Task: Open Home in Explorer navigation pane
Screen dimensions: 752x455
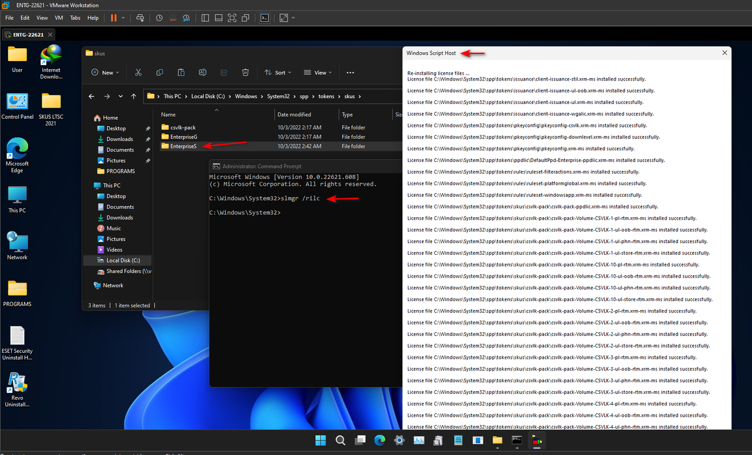Action: [x=110, y=117]
